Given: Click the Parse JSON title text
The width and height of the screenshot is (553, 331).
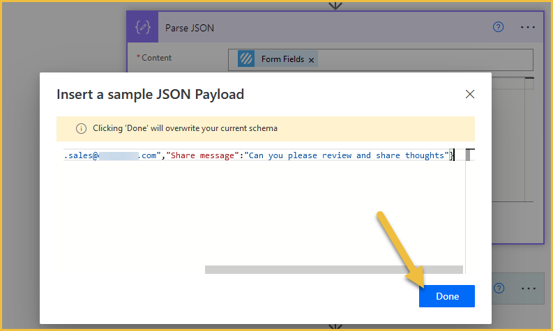Looking at the screenshot, I should coord(190,28).
